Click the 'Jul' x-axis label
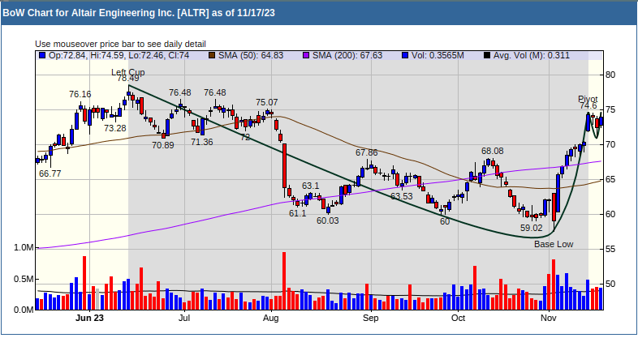 [x=184, y=318]
